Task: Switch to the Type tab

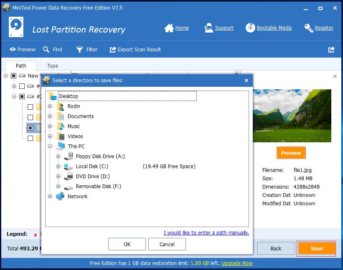Action: 53,66
